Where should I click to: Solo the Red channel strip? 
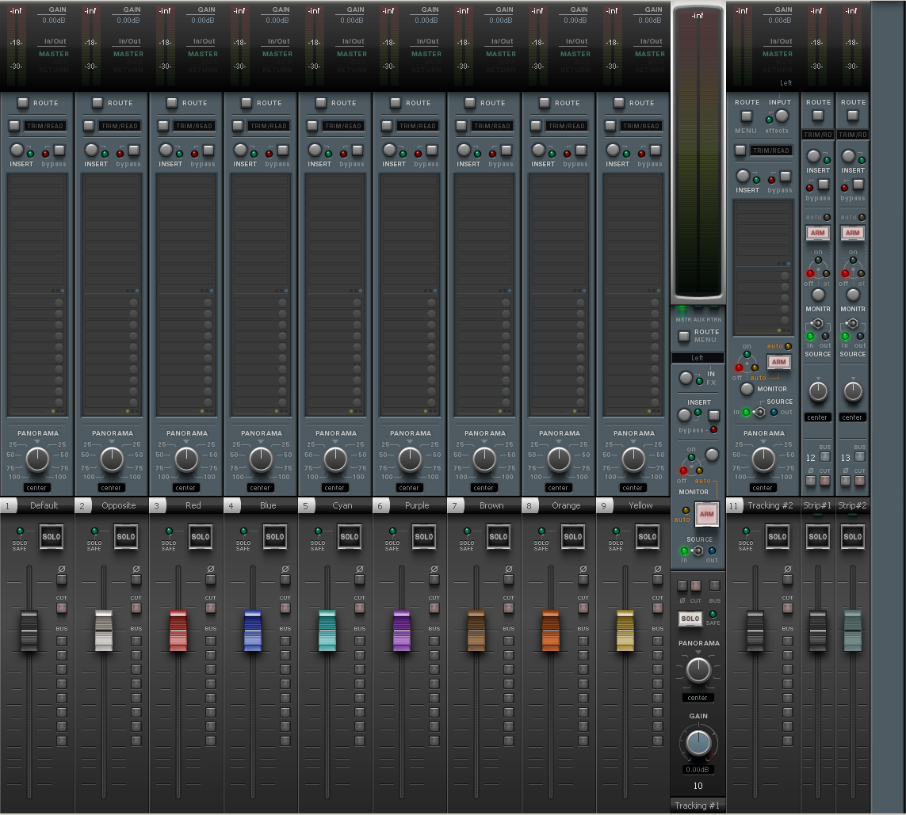click(200, 537)
